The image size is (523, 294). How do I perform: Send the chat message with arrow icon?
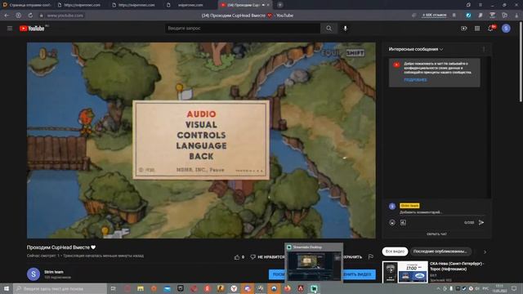pos(481,222)
